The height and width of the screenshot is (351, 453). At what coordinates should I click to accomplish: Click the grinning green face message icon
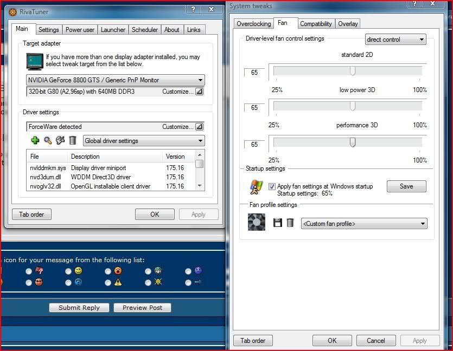point(158,270)
